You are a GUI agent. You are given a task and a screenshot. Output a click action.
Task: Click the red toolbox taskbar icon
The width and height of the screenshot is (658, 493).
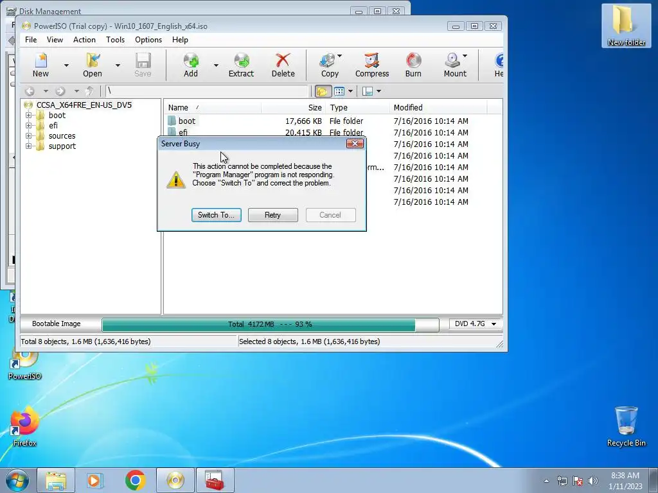coord(215,480)
